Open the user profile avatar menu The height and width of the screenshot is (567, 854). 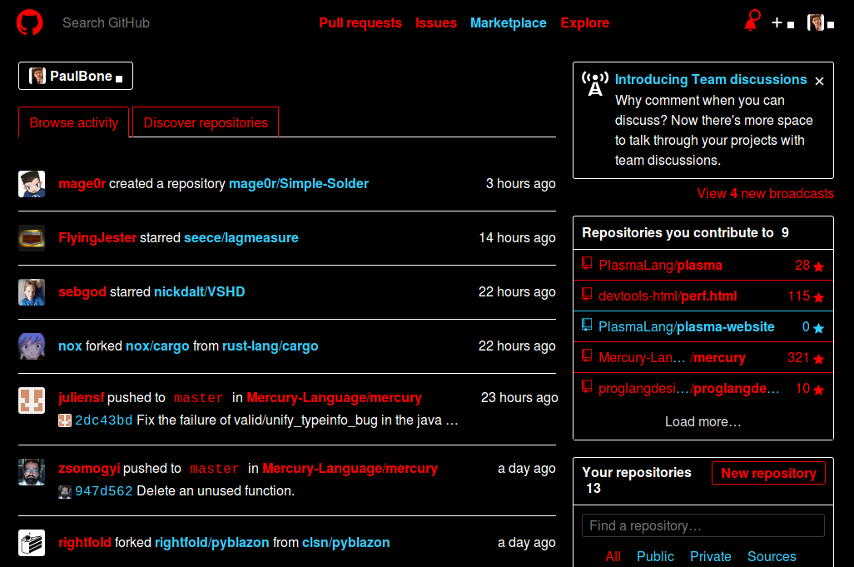[820, 23]
